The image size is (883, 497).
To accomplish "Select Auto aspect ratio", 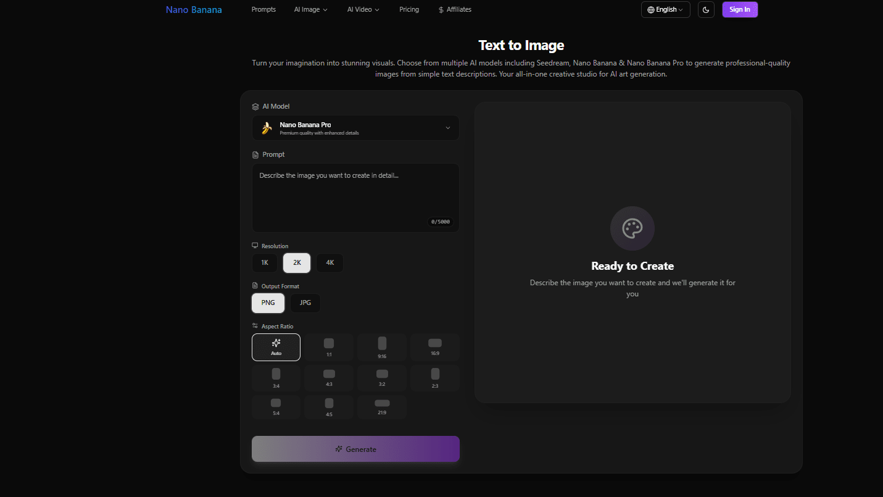I will tap(276, 347).
